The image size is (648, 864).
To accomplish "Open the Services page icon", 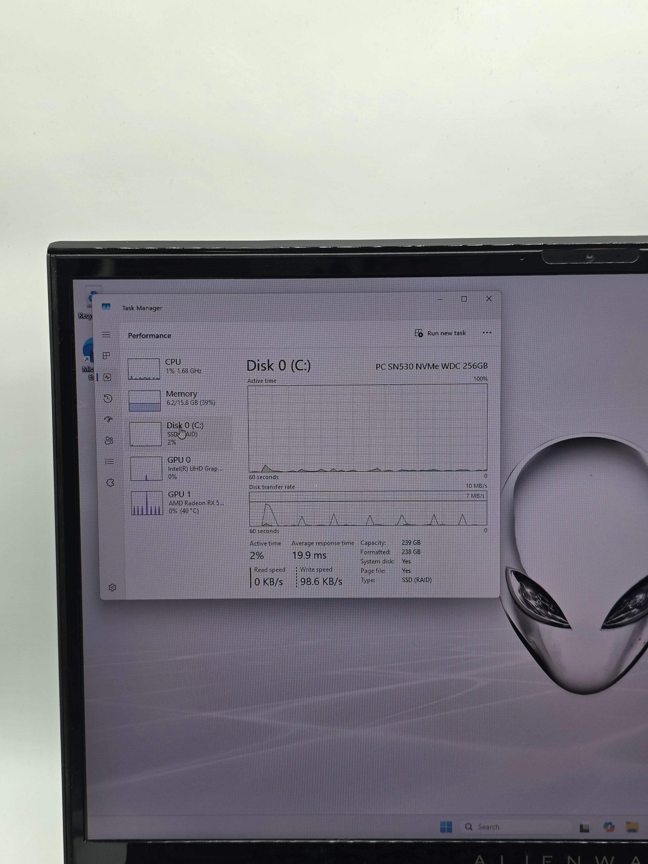I will (110, 482).
